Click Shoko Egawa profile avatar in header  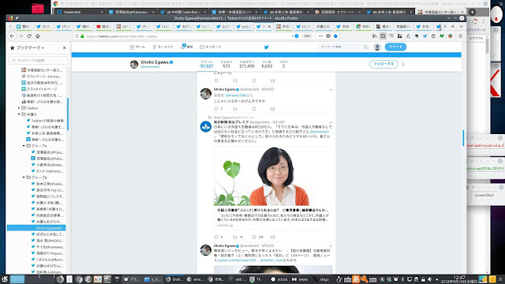pyautogui.click(x=134, y=64)
